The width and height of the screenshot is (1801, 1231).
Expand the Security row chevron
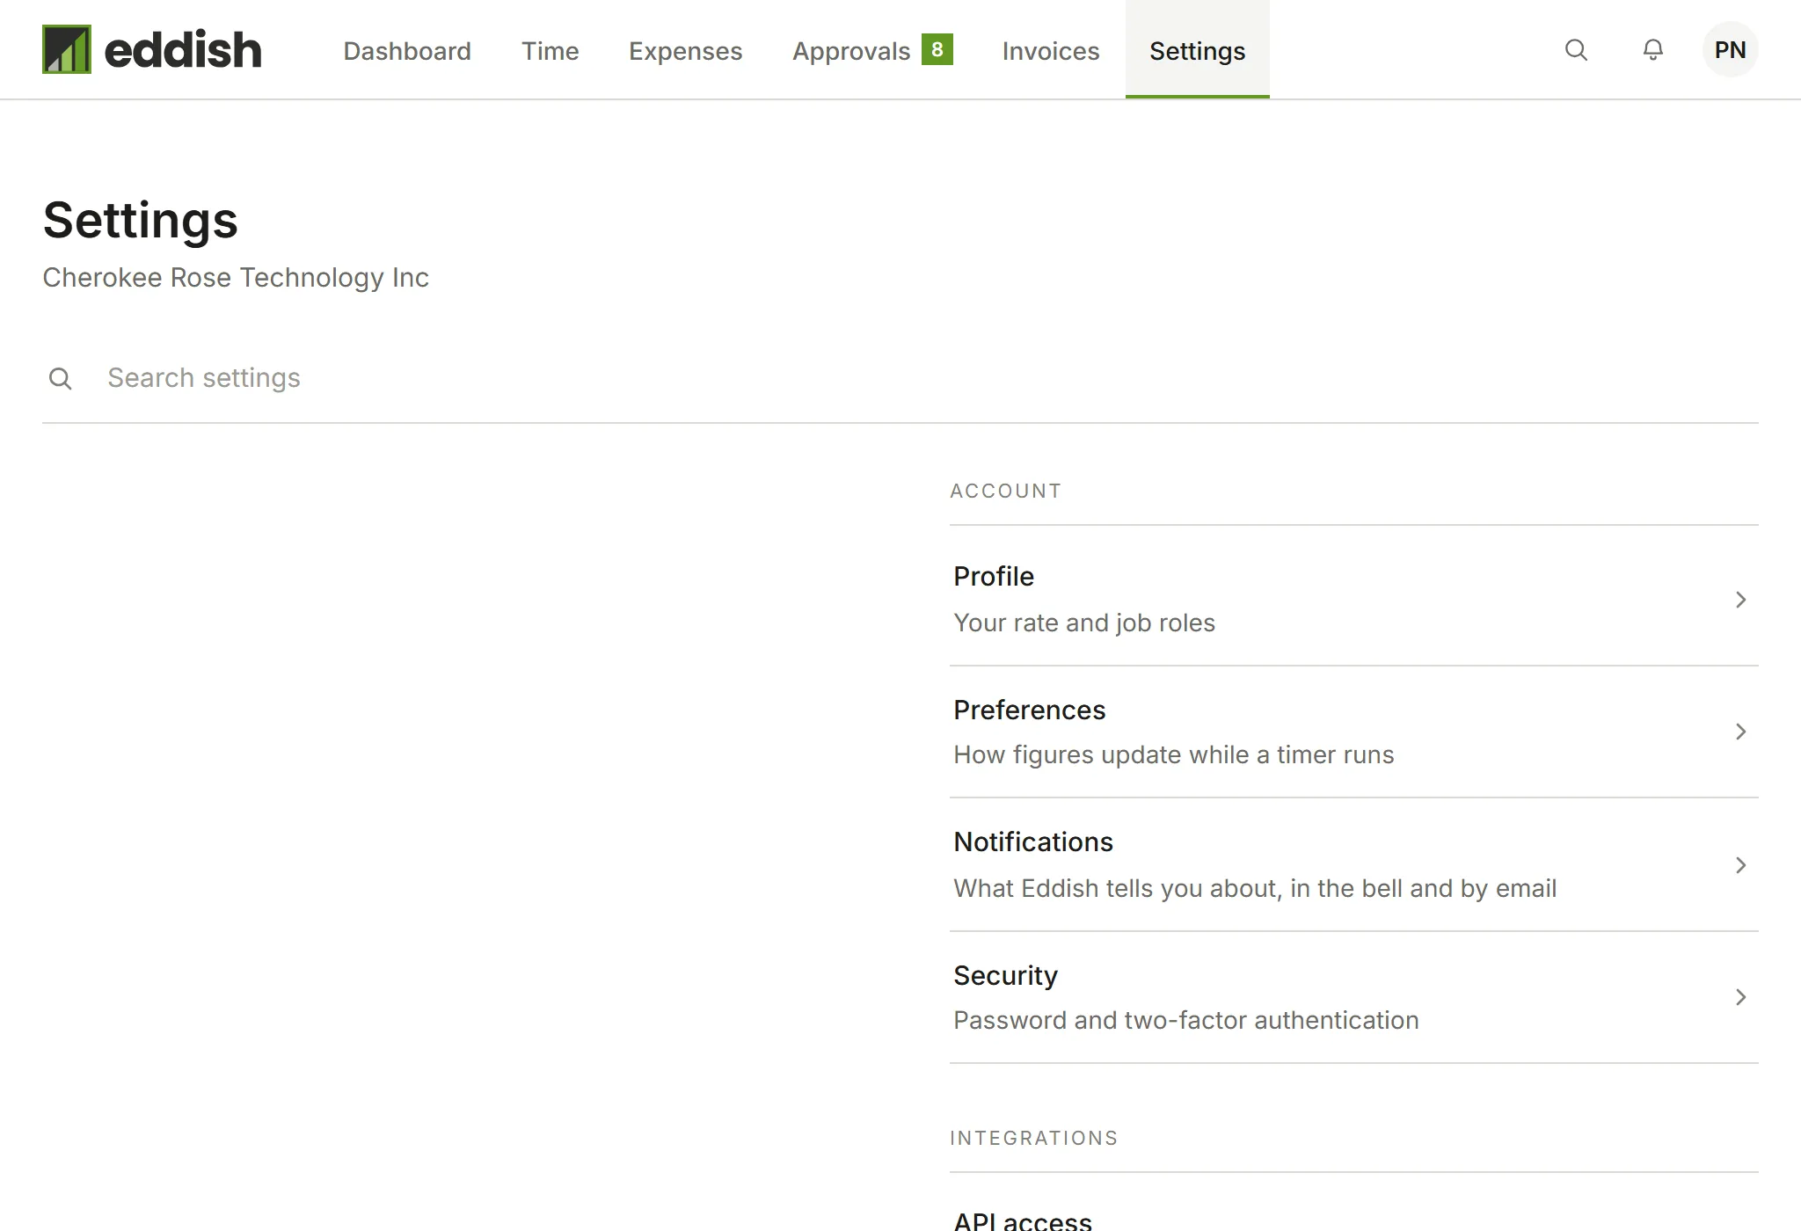(x=1740, y=997)
